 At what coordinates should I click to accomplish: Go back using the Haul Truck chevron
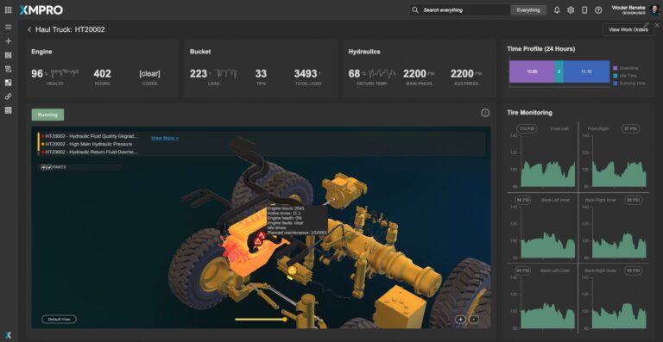(29, 29)
